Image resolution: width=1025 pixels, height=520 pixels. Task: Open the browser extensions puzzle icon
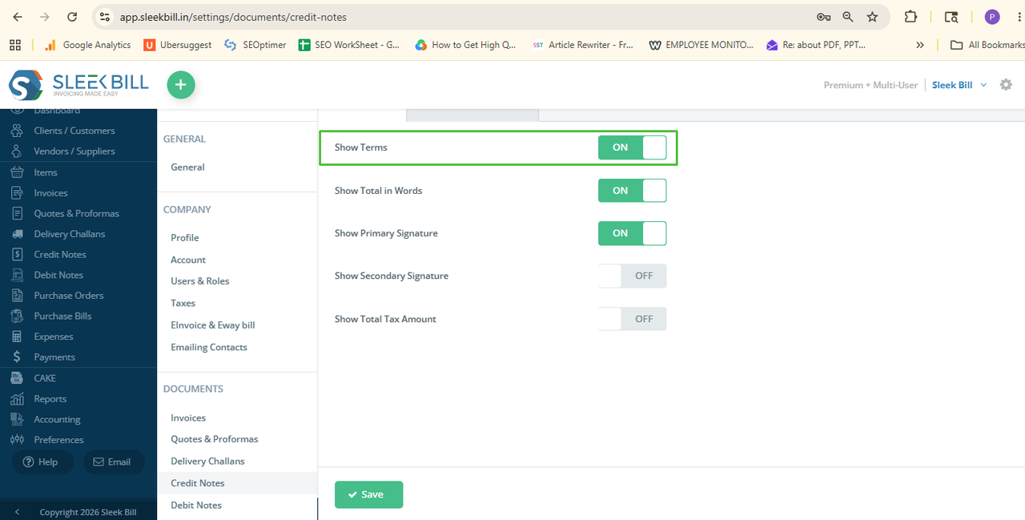[910, 17]
